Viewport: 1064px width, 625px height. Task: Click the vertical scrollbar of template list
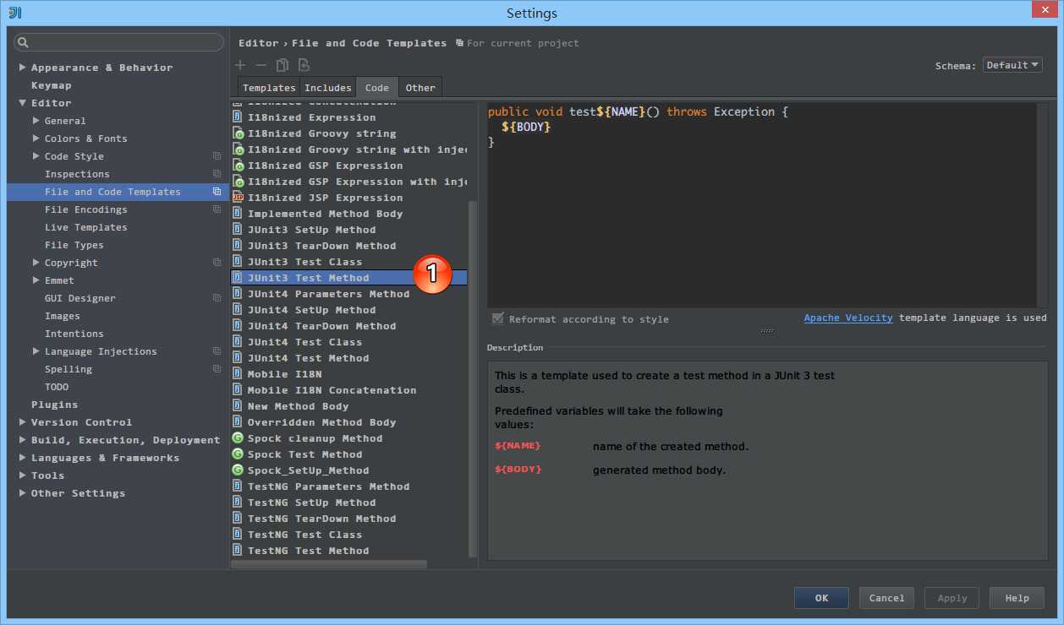click(x=473, y=379)
